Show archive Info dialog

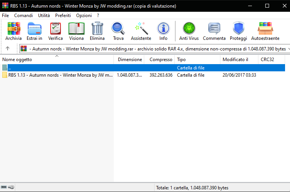coord(163,31)
